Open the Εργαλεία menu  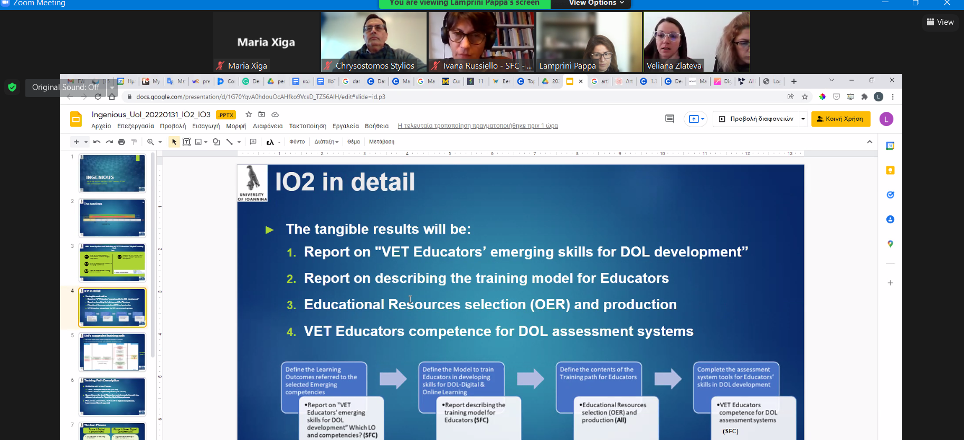(346, 126)
